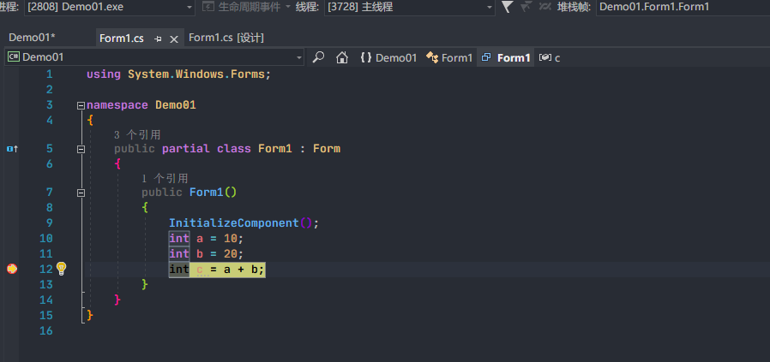Click the '1 个引用' CodeLens link

(x=165, y=178)
